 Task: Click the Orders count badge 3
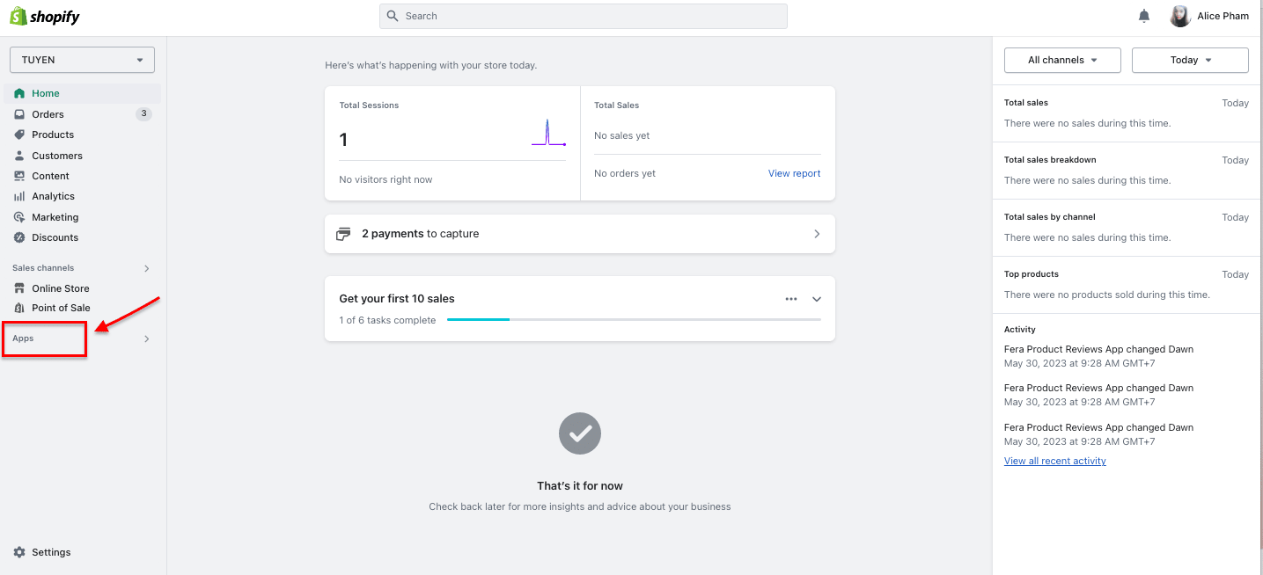pyautogui.click(x=143, y=114)
